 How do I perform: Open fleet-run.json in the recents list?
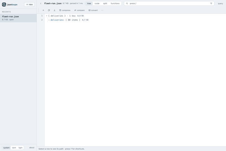(x=18, y=18)
